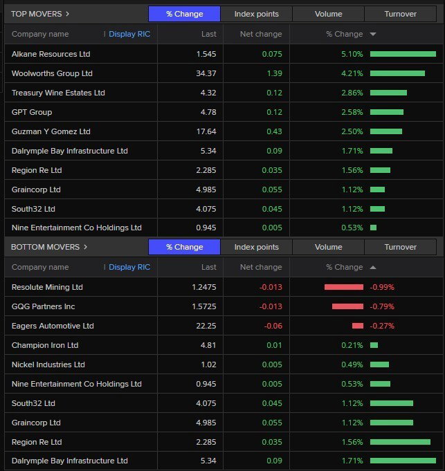Screen dimensions: 445x471
Task: Click Eagers Automotive last price 22.25
Action: (x=206, y=326)
